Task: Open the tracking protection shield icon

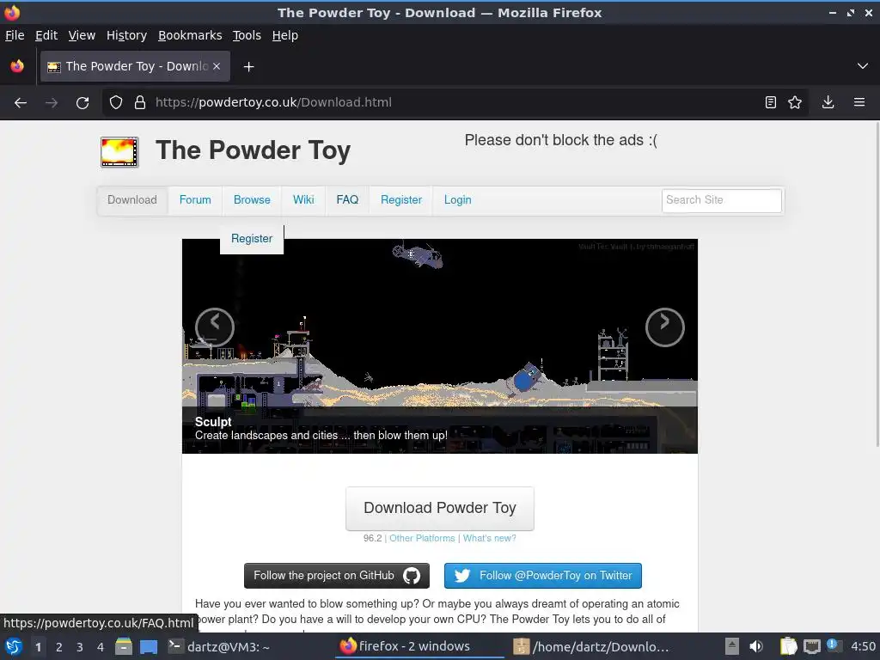Action: [x=116, y=103]
